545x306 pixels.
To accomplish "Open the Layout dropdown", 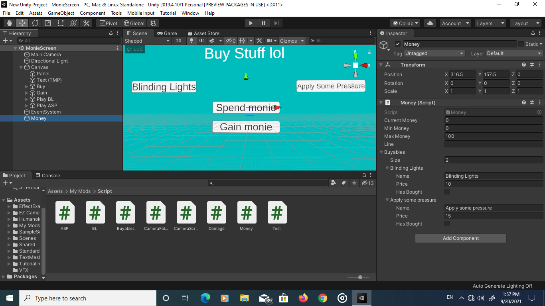I will (x=525, y=23).
